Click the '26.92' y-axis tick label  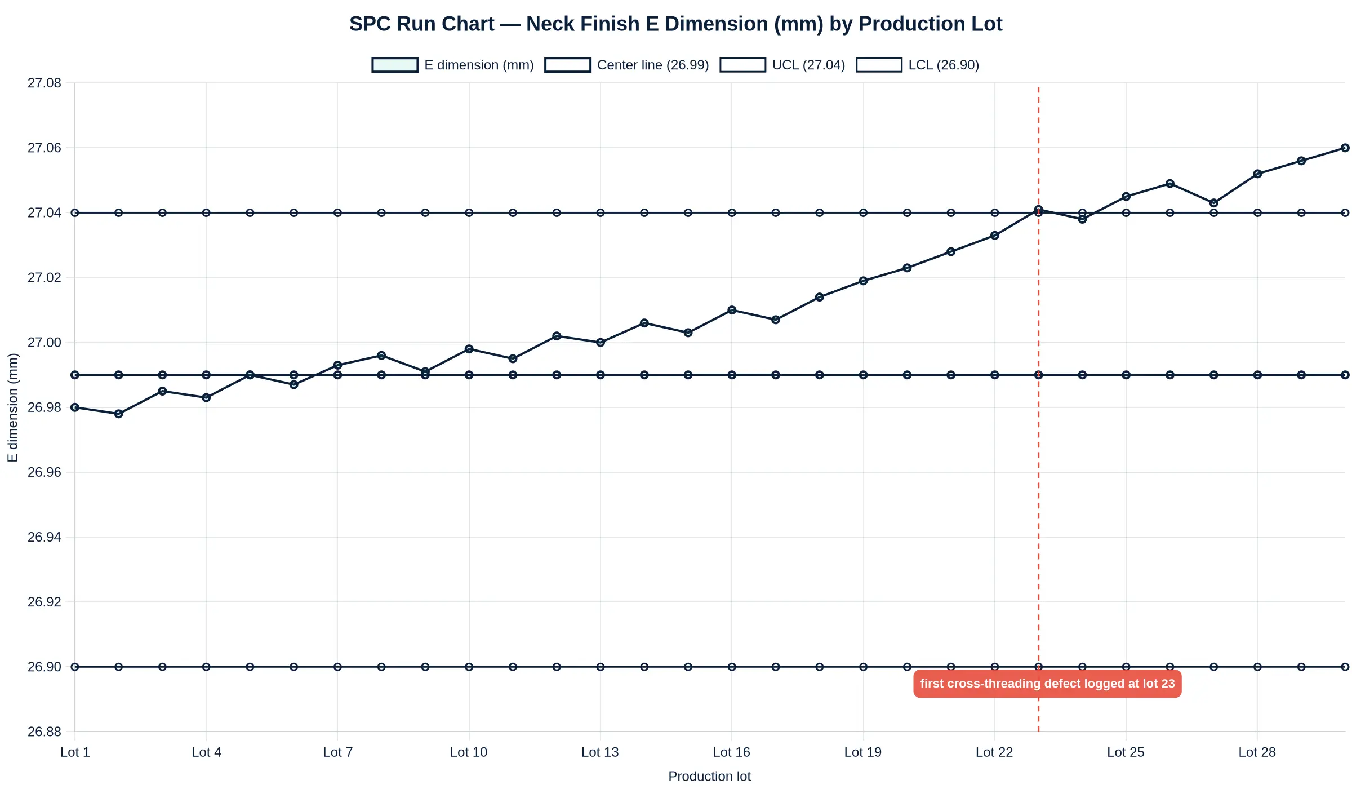45,602
